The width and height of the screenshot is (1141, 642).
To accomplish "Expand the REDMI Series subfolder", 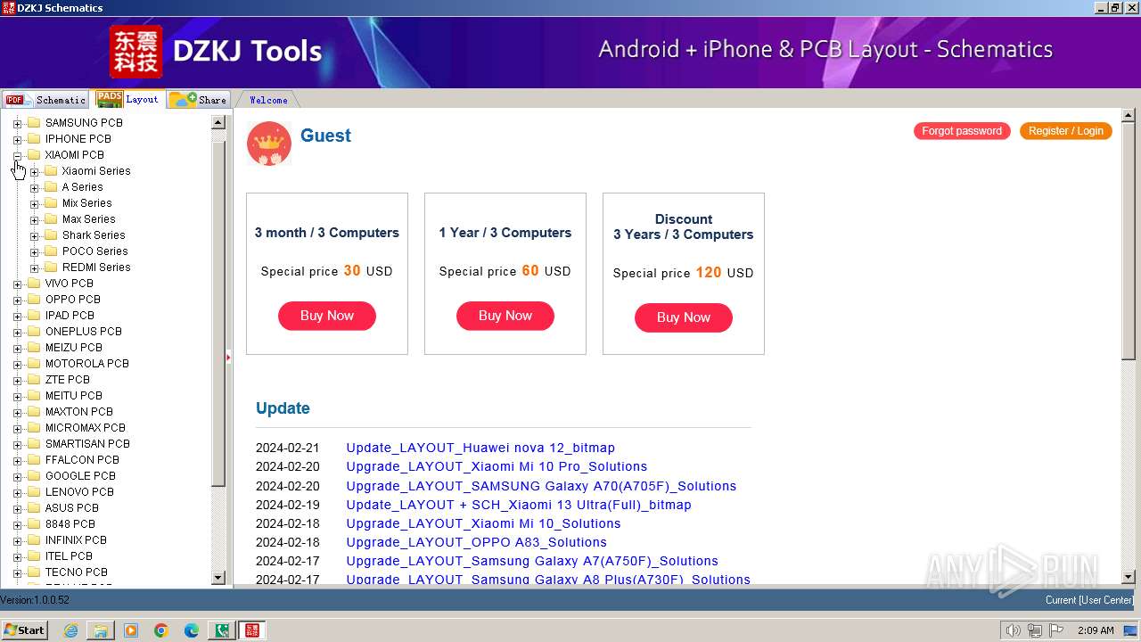I will (34, 267).
